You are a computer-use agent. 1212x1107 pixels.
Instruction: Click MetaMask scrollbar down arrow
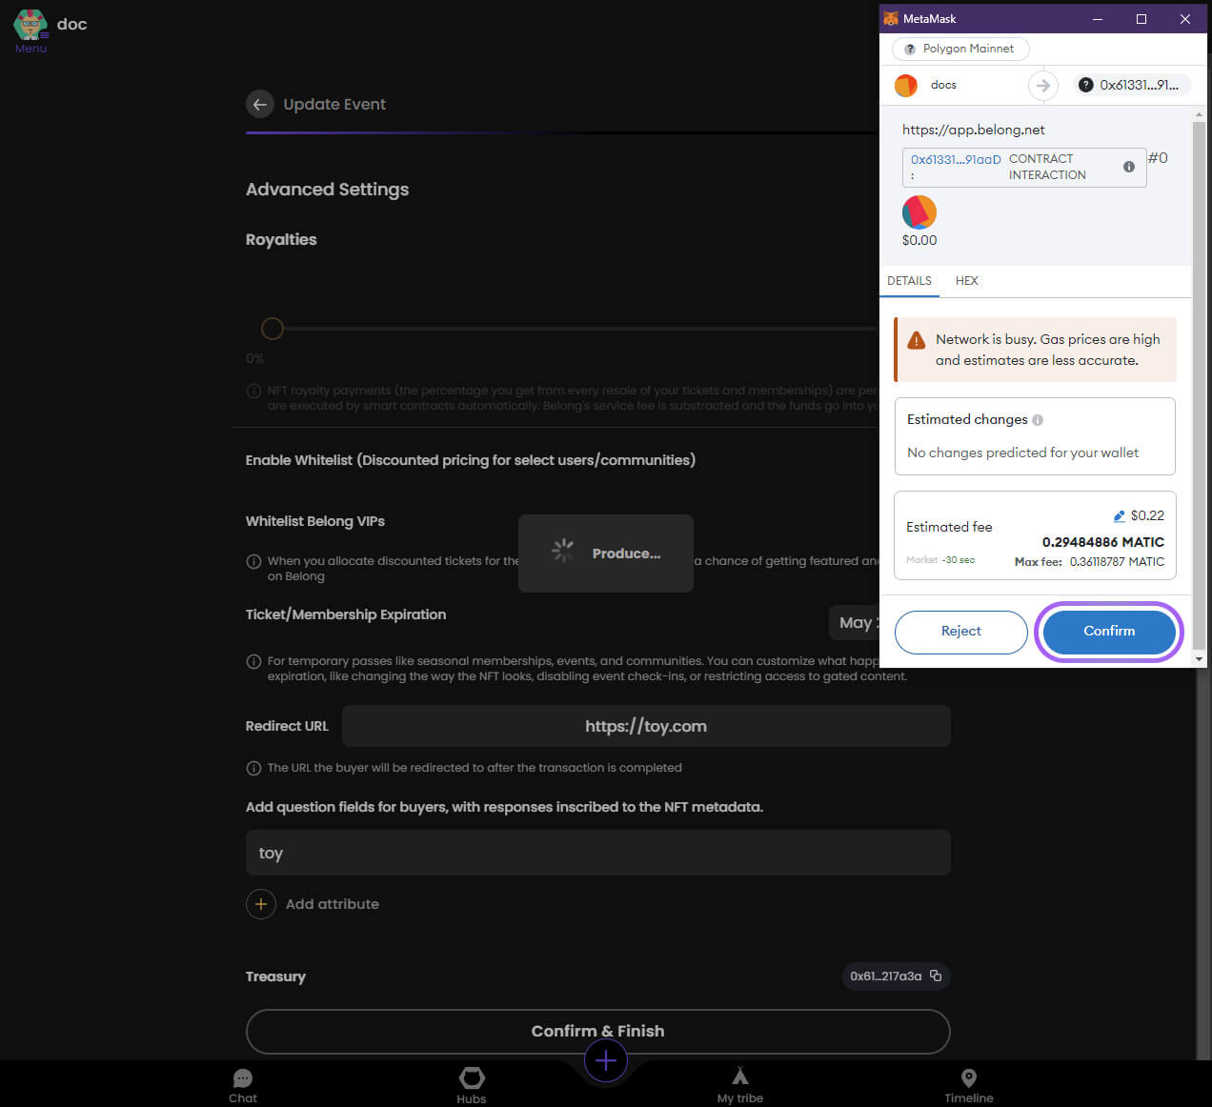1199,658
